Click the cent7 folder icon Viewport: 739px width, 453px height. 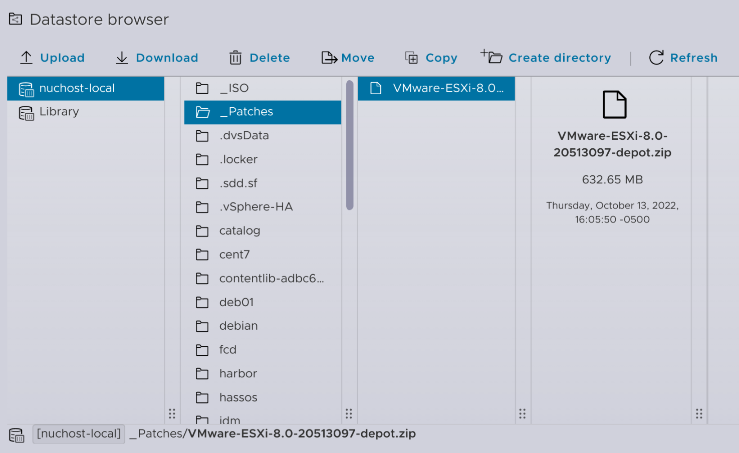202,255
